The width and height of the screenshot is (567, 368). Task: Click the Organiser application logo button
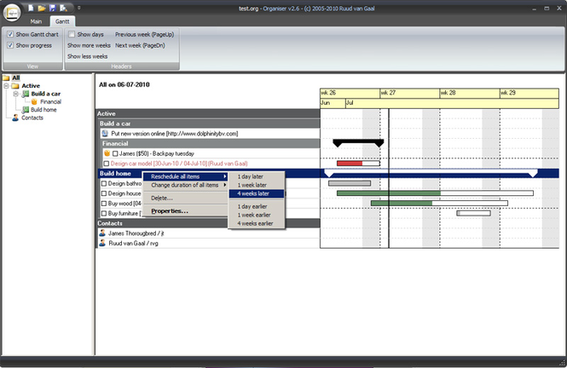11,10
